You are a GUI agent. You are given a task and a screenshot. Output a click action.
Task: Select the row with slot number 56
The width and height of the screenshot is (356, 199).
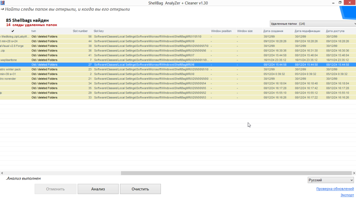point(178,37)
